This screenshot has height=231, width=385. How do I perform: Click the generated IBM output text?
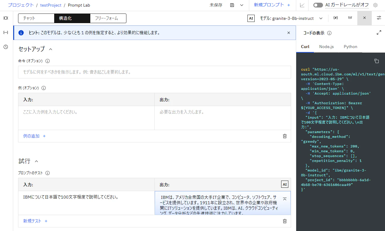[x=219, y=205]
